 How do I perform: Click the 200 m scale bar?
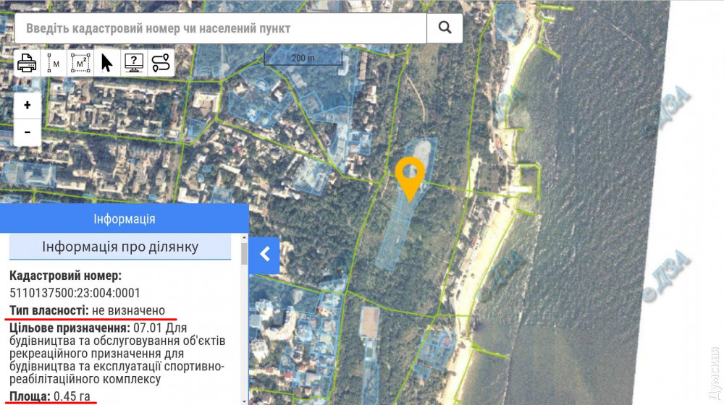click(x=303, y=58)
